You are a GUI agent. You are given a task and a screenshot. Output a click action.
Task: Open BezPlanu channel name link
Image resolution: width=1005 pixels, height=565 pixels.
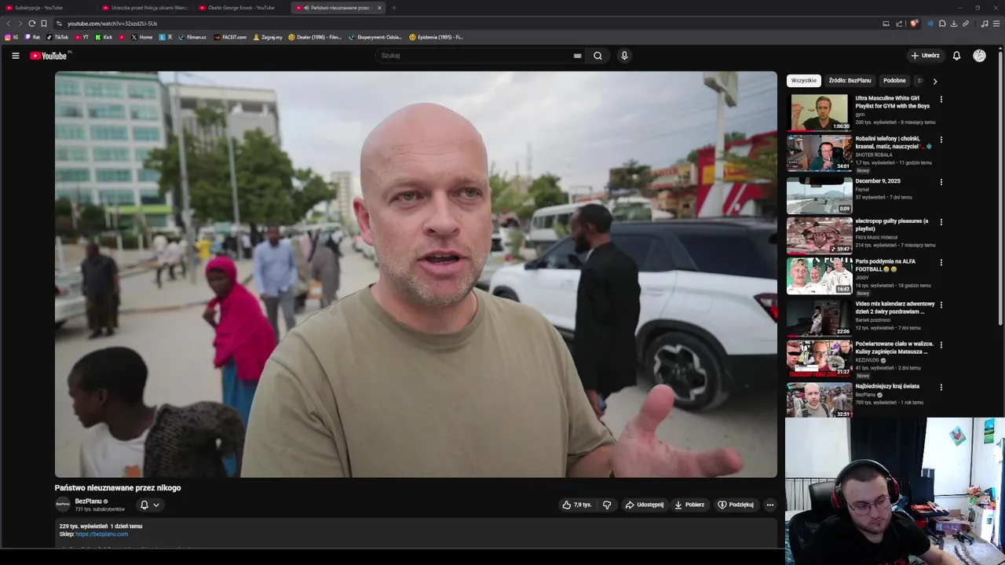tap(88, 501)
